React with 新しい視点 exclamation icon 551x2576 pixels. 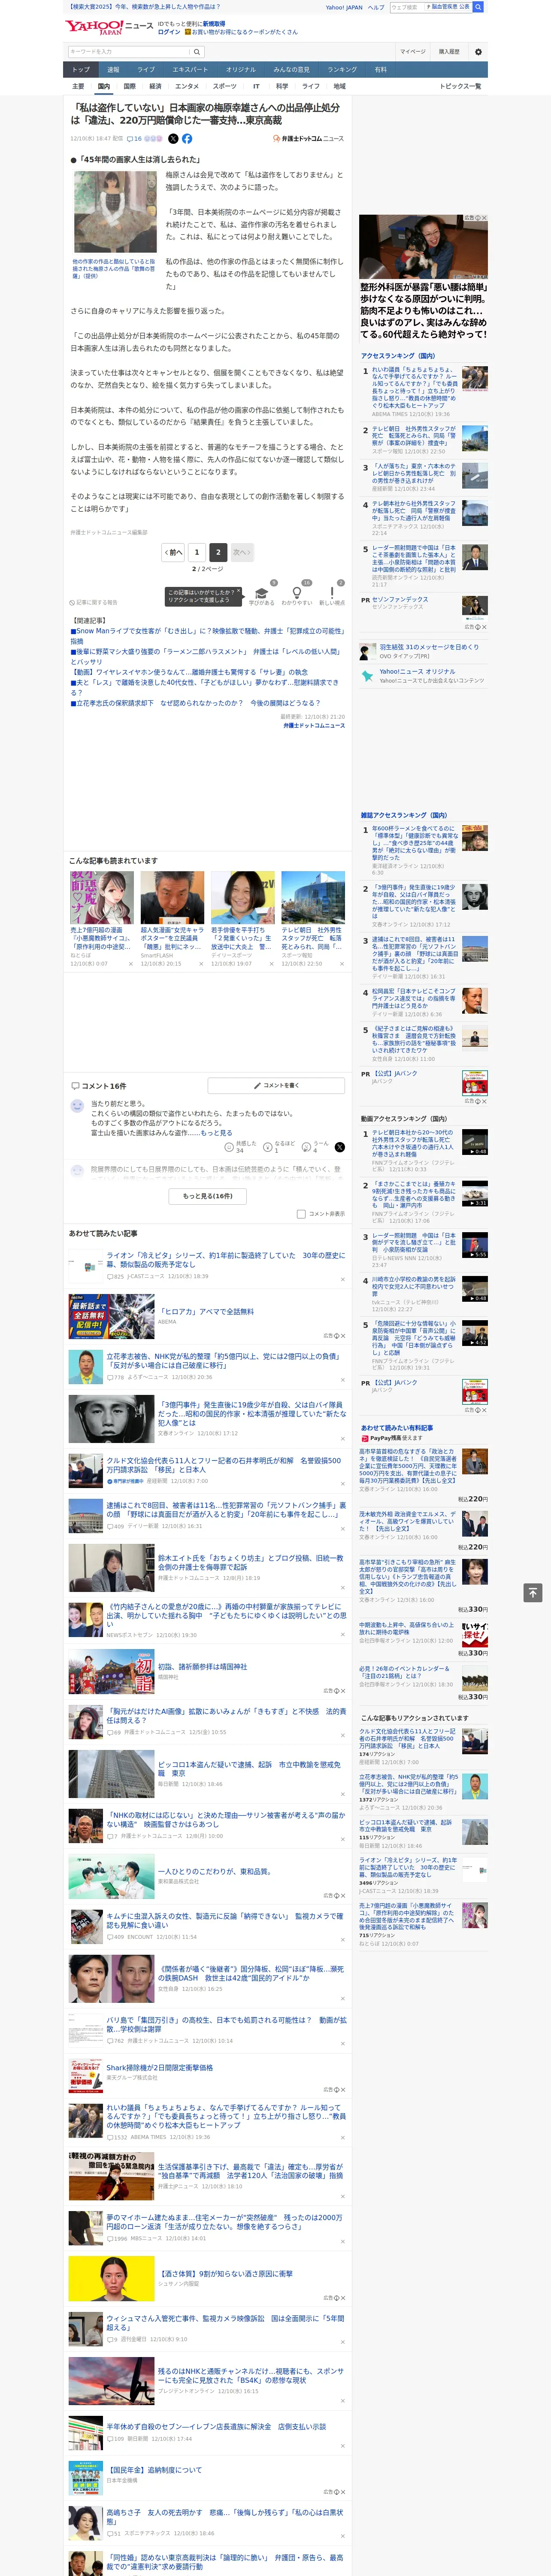(332, 593)
